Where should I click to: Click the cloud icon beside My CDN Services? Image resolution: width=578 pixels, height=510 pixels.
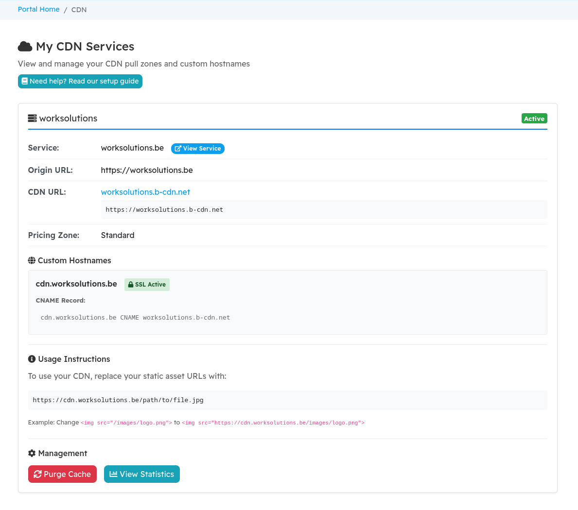[25, 47]
